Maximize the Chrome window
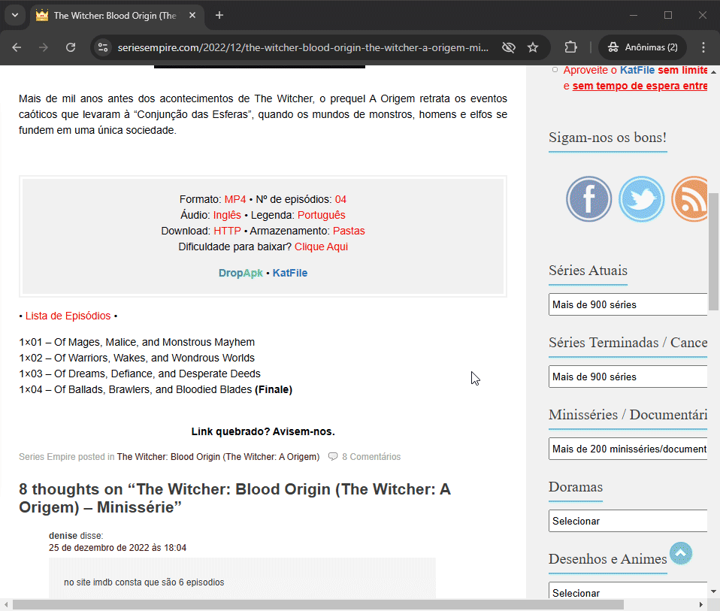This screenshot has height=611, width=720. [668, 15]
